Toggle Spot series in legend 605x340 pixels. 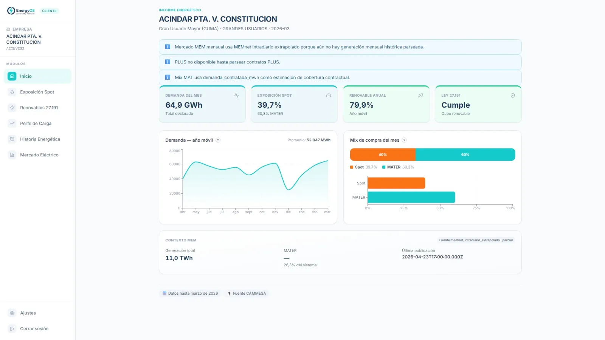pos(363,167)
